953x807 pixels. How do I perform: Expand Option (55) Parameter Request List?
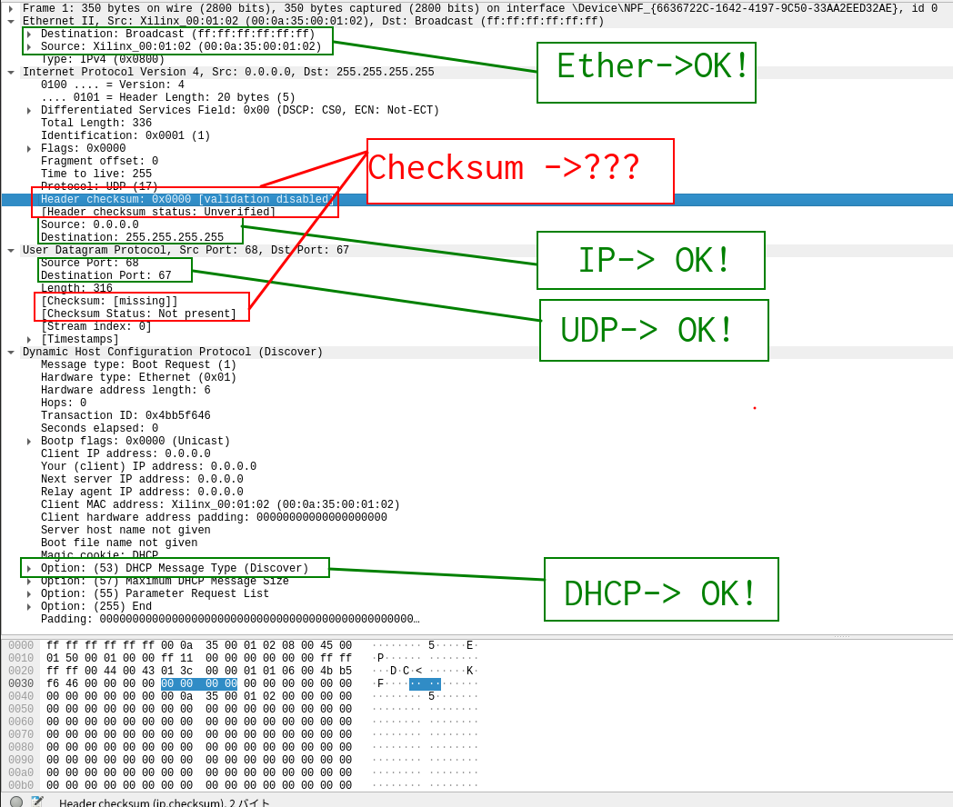tap(28, 593)
